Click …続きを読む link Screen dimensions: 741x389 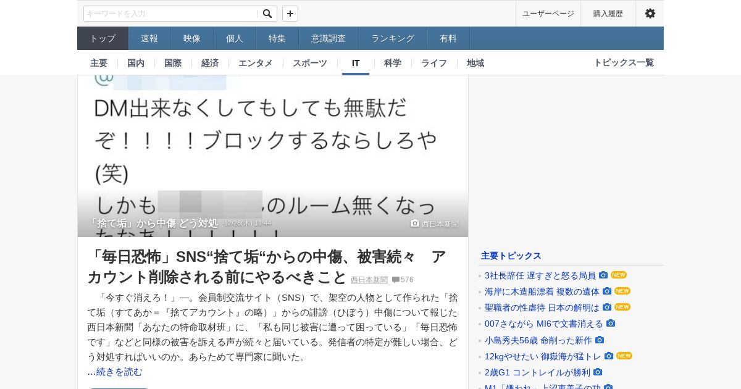[x=115, y=372]
